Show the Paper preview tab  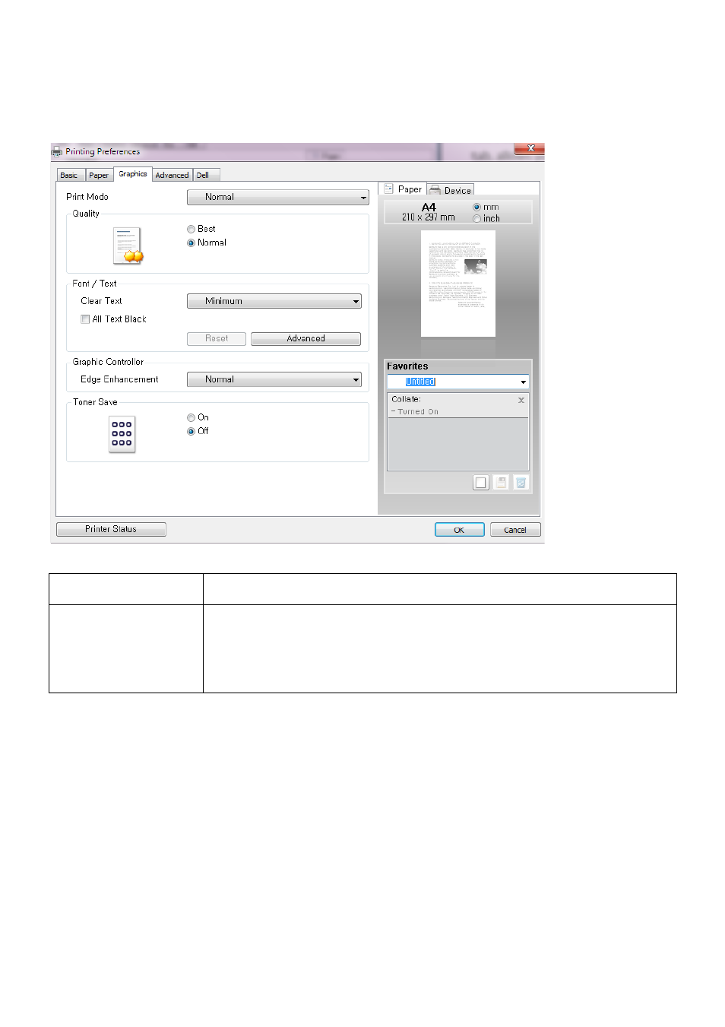403,189
